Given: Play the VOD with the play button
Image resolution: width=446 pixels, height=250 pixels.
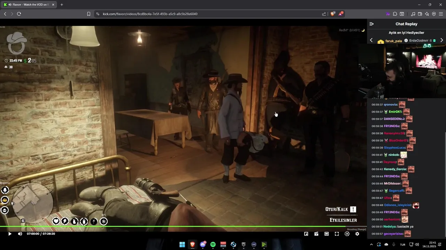Looking at the screenshot, I should tap(10, 234).
